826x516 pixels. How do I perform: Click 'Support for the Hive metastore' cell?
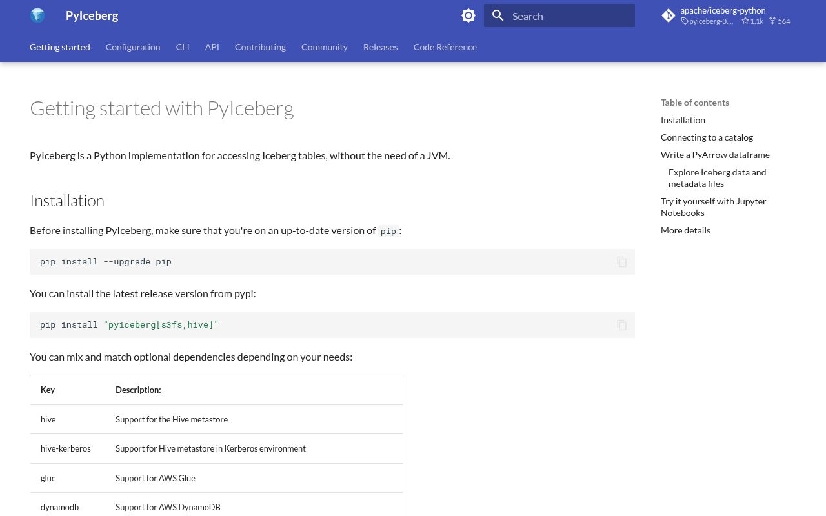tap(254, 419)
